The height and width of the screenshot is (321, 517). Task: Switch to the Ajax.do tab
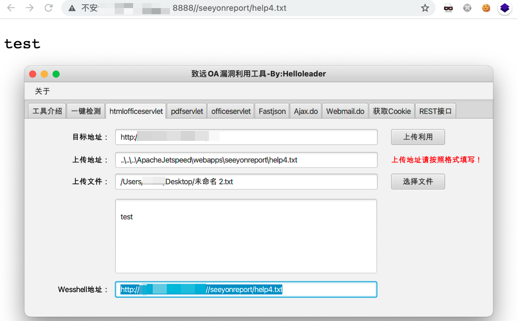(306, 111)
